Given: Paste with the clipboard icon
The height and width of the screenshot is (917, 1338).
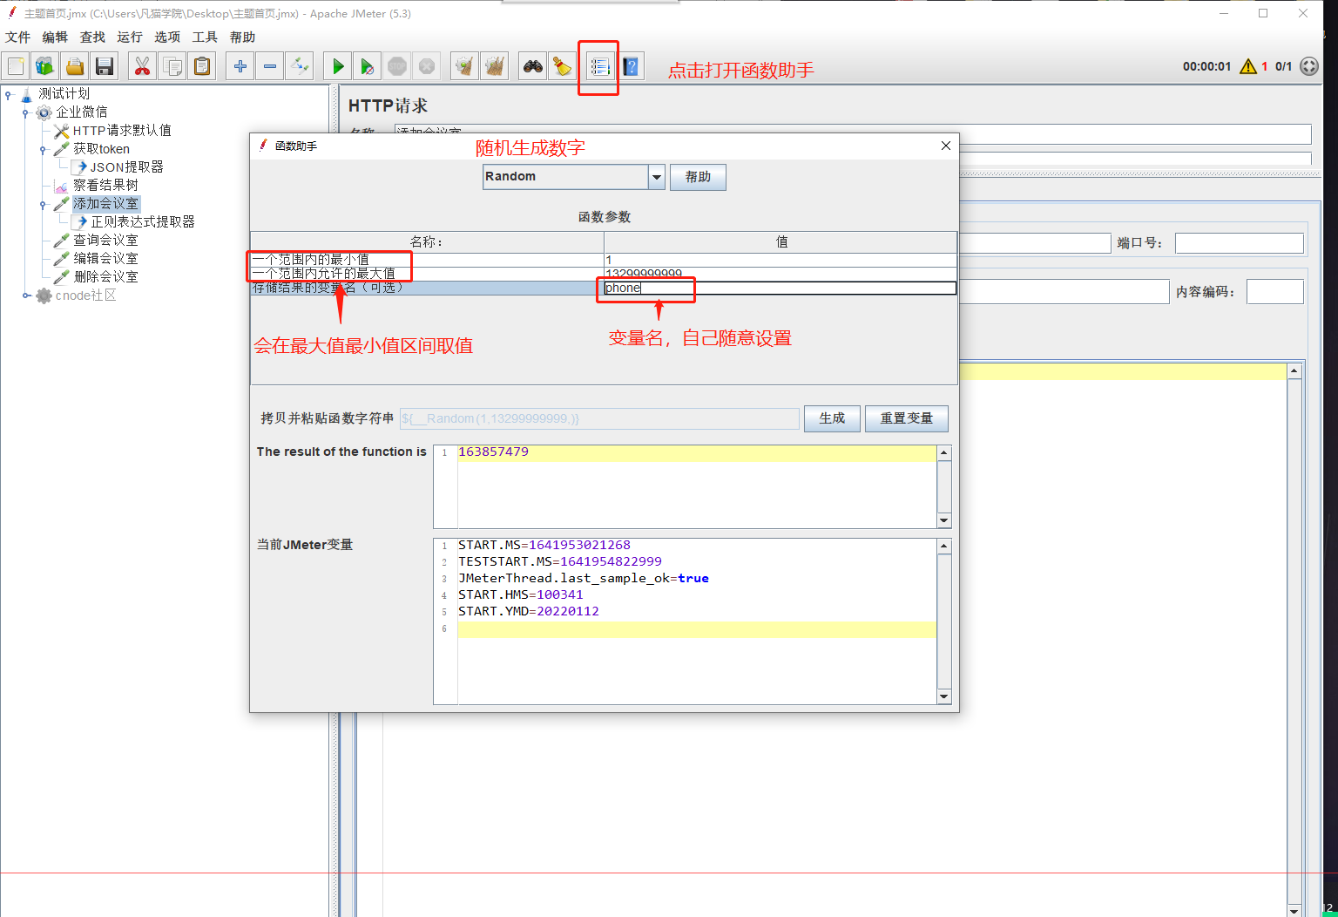Looking at the screenshot, I should 202,66.
